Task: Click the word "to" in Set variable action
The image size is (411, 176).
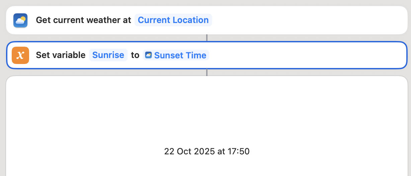Action: click(135, 55)
